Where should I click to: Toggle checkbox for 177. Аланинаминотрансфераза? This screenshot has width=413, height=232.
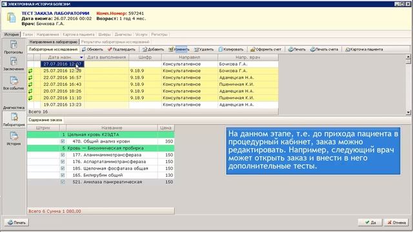tap(63, 155)
